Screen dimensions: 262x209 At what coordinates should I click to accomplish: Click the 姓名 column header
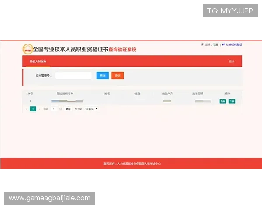(x=107, y=94)
